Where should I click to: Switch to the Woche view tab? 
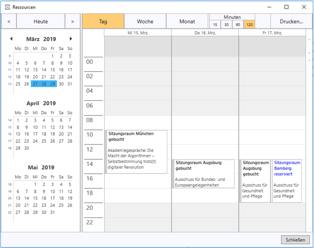pos(145,21)
